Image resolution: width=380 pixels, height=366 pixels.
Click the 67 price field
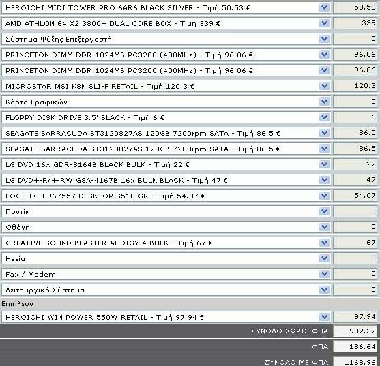coord(355,243)
